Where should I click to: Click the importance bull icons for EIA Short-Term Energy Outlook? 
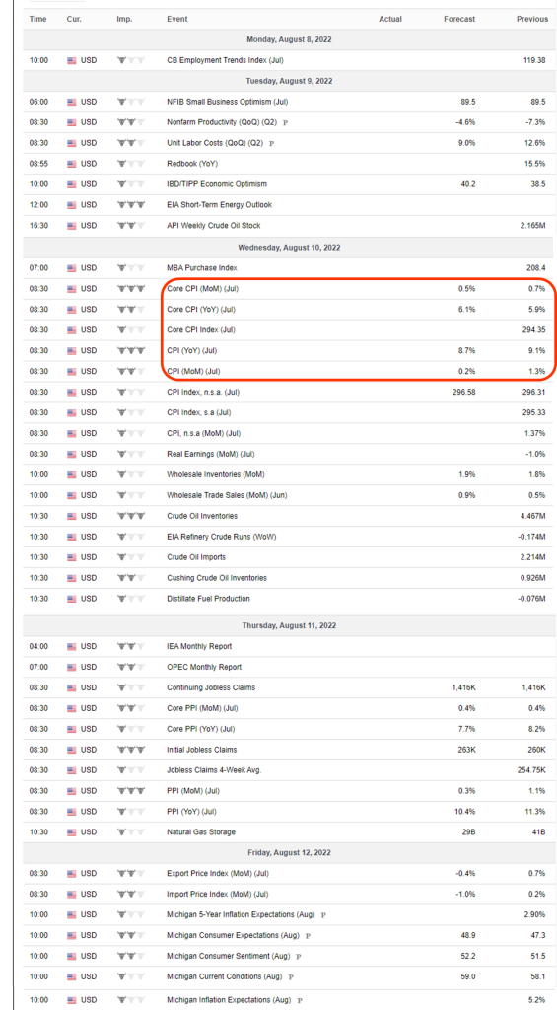131,205
